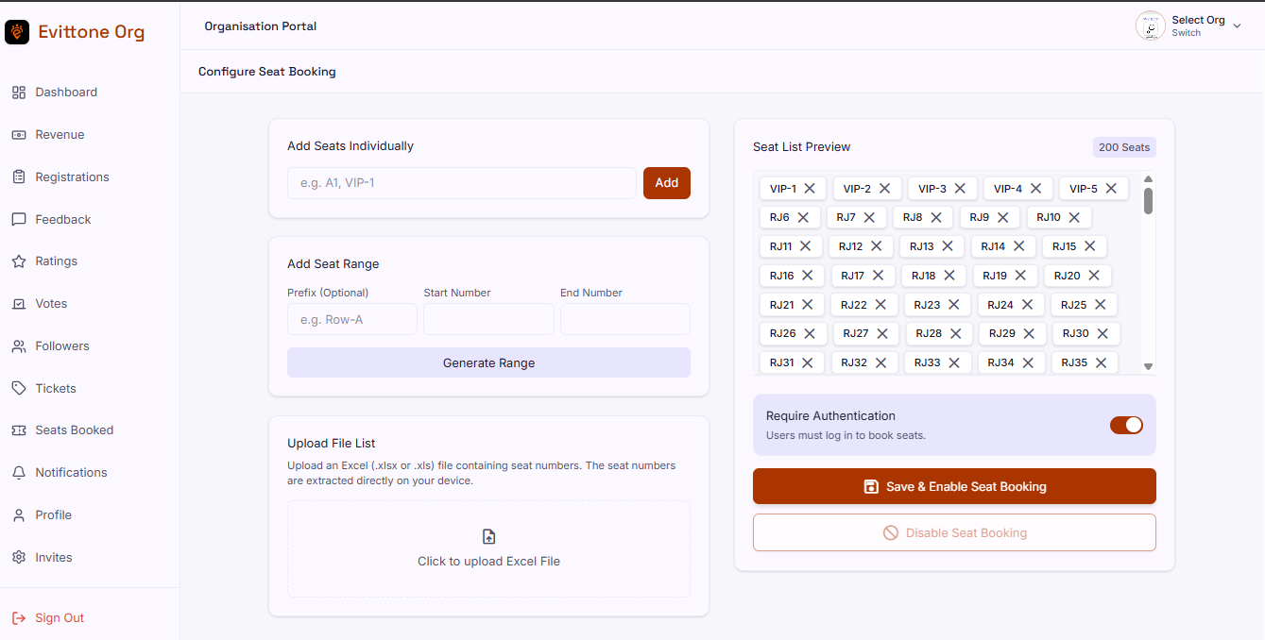This screenshot has width=1265, height=640.
Task: Remove seat RJ35 with its X
Action: coord(1102,362)
